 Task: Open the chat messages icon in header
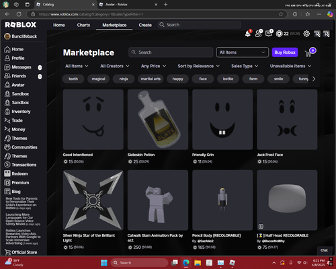[x=269, y=34]
